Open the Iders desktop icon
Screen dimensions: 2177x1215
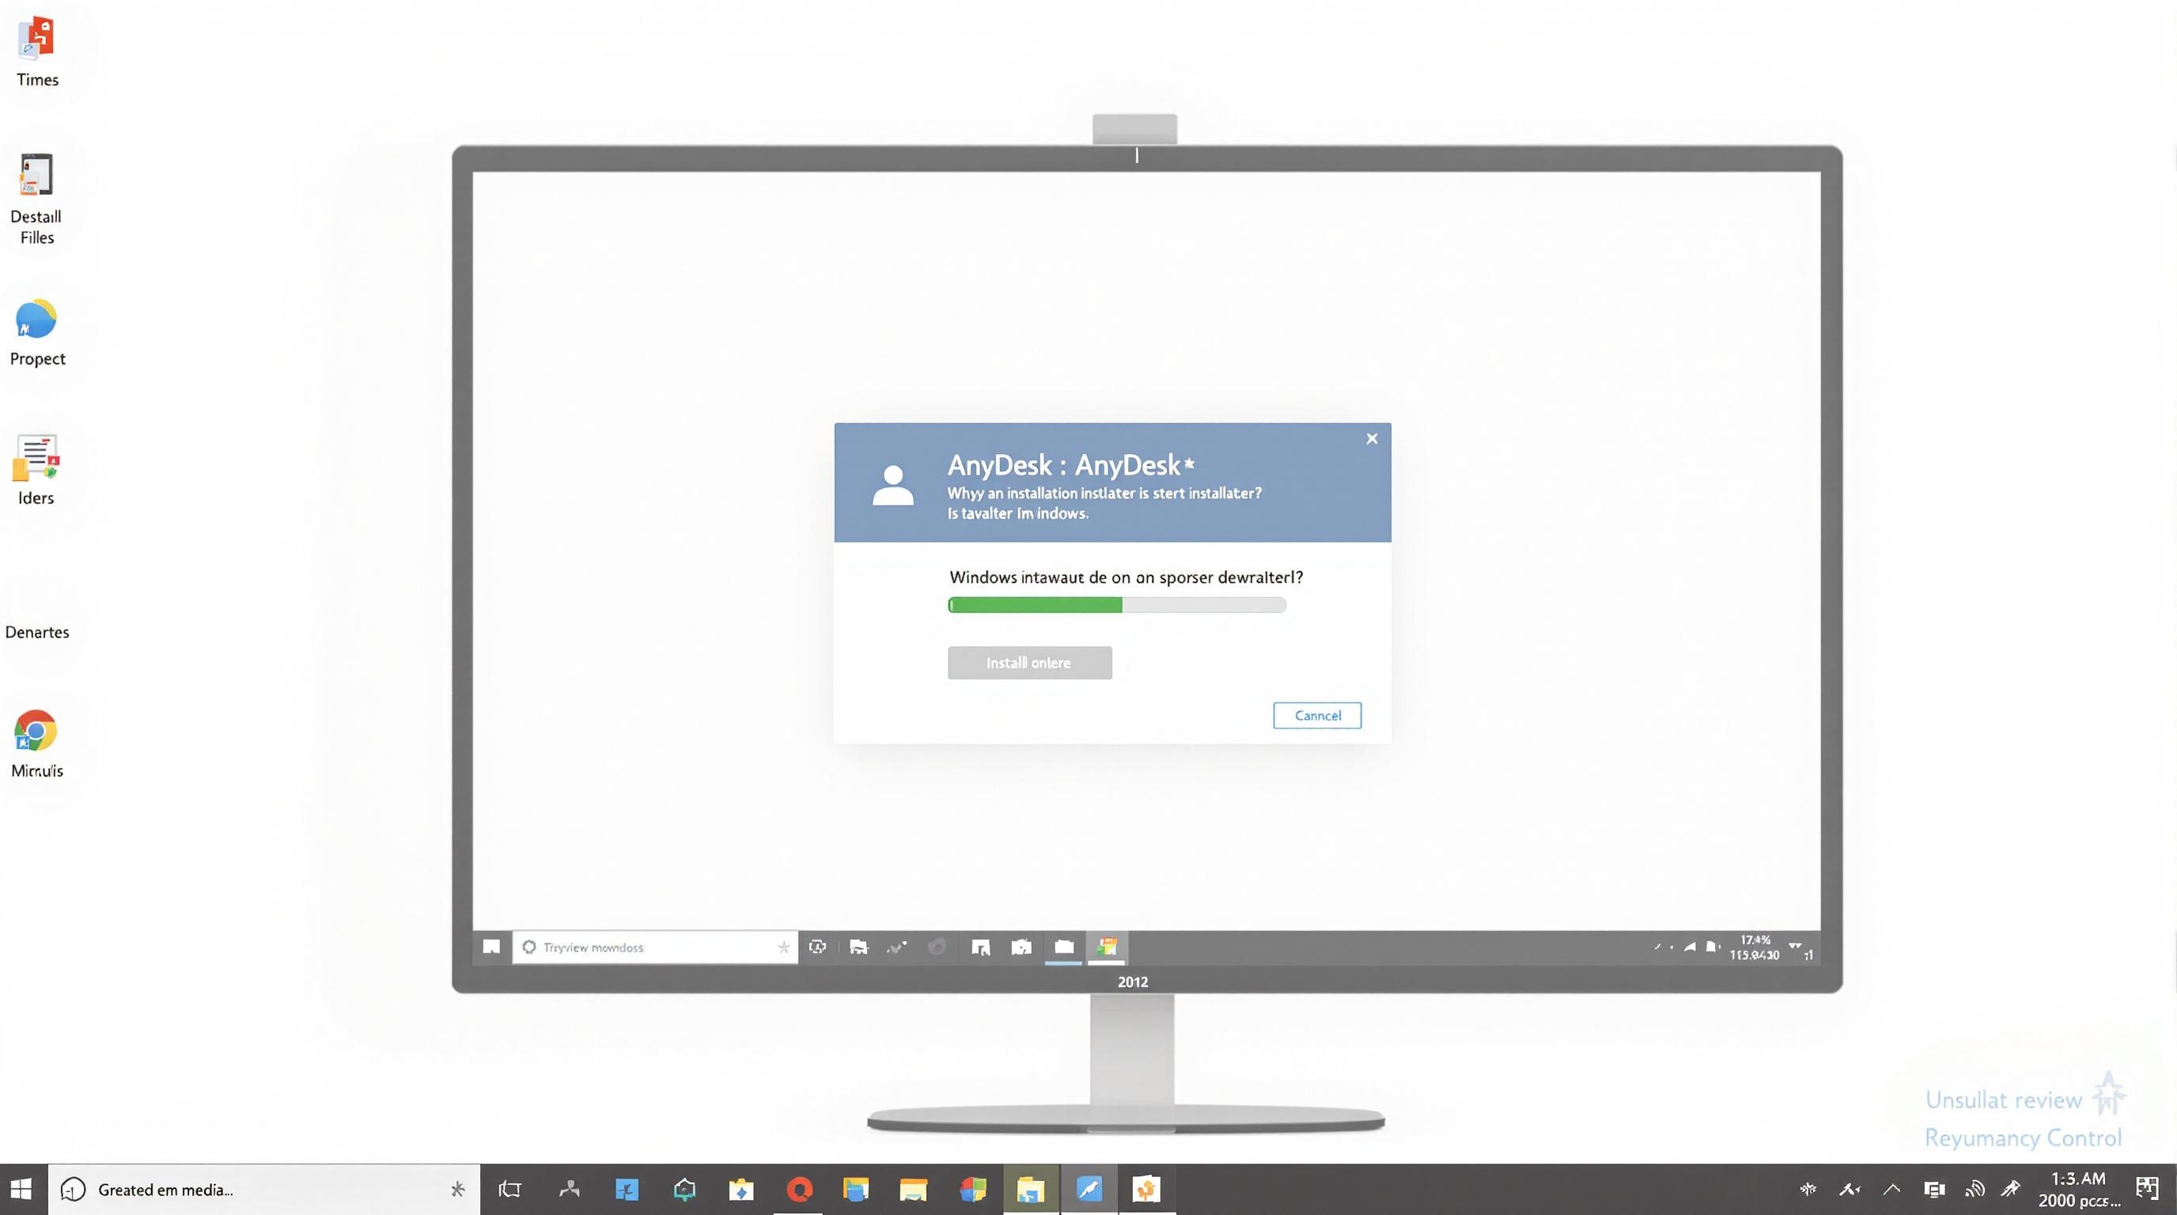[36, 470]
